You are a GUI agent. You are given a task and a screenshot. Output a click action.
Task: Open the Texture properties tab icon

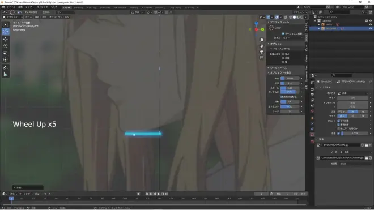tap(312, 142)
